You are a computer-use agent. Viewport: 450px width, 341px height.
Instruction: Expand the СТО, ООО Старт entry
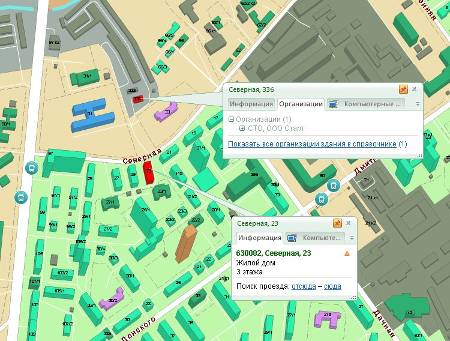[242, 128]
